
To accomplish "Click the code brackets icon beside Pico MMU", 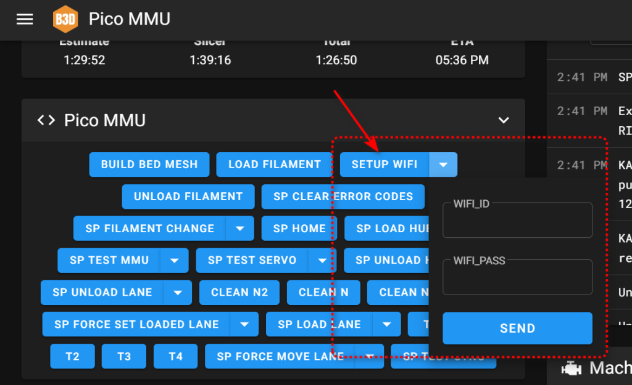I will coord(46,120).
